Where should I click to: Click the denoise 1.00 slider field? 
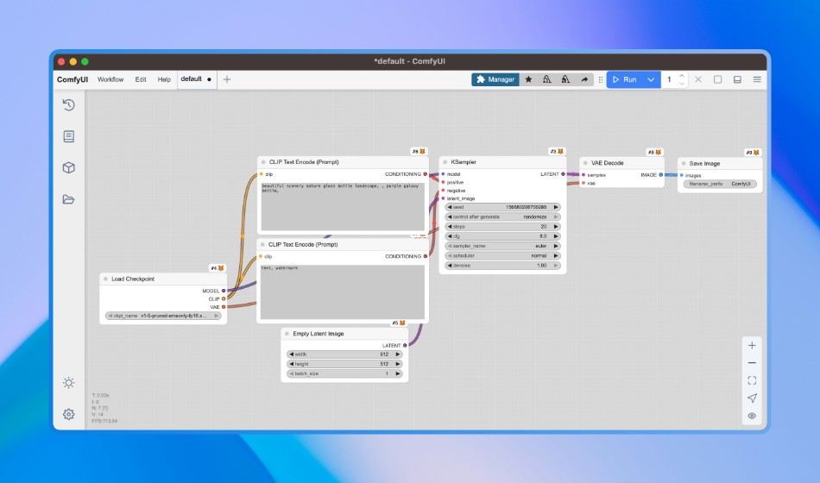point(502,266)
